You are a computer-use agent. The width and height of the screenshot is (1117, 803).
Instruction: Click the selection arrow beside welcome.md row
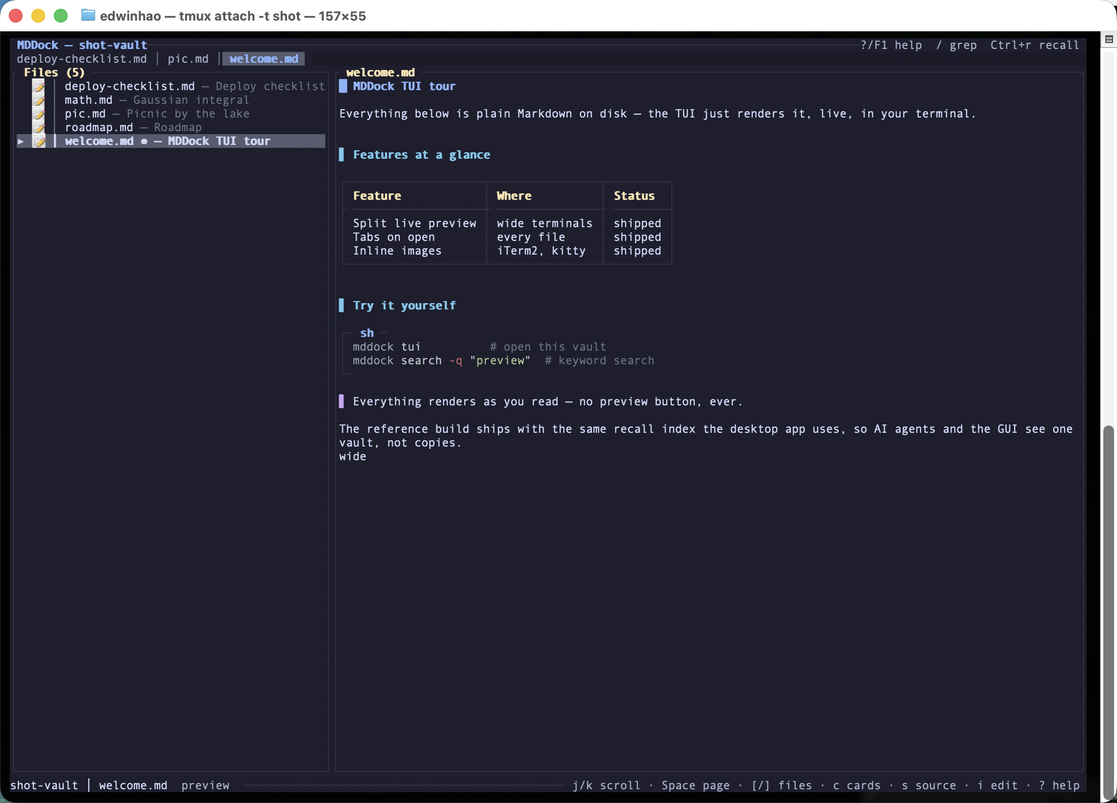21,142
